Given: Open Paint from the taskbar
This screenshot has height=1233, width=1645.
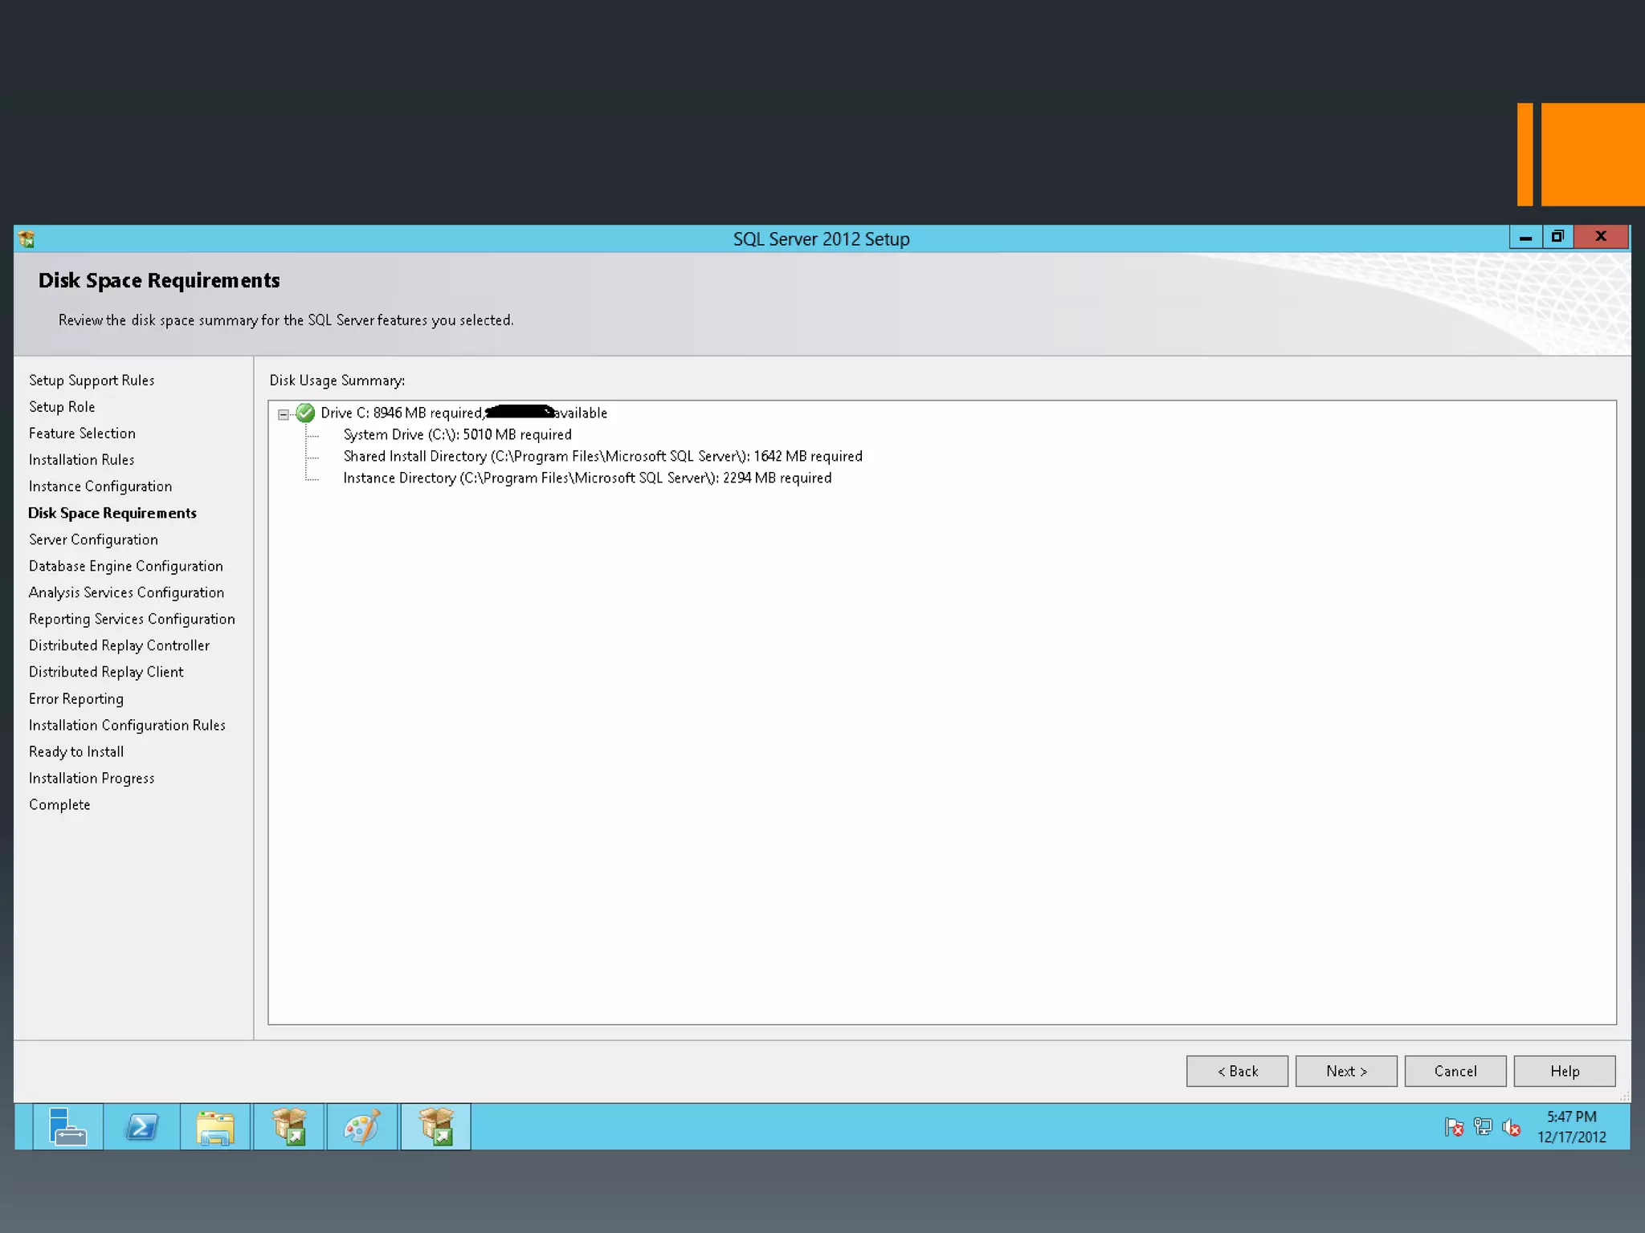Looking at the screenshot, I should (x=361, y=1126).
